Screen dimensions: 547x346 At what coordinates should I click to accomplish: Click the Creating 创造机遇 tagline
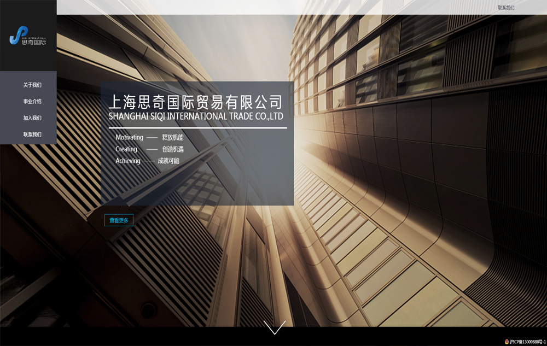click(x=149, y=149)
